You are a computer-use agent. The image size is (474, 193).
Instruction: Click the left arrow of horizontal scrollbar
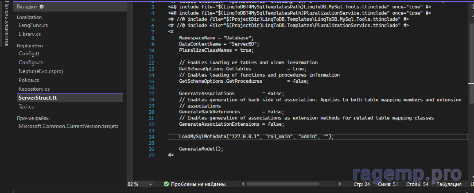244,184
